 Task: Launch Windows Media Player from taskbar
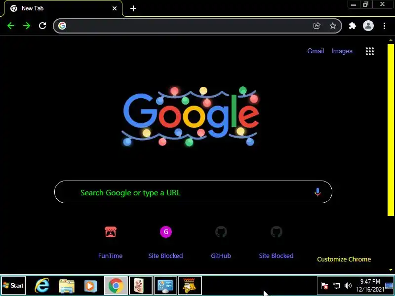tap(90, 286)
